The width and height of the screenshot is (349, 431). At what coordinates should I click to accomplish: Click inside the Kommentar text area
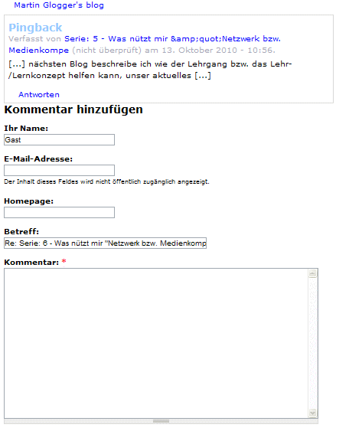pos(156,343)
